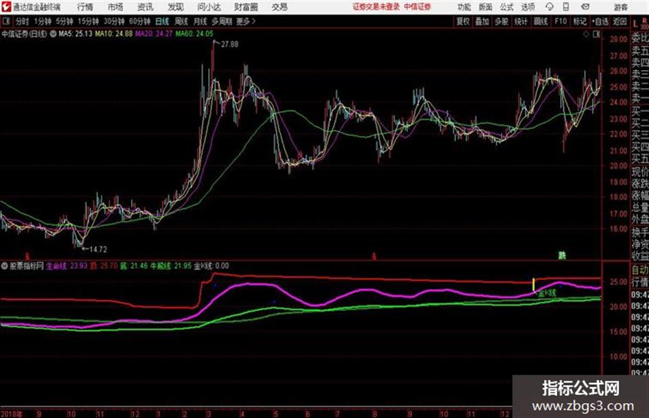Image resolution: width=649 pixels, height=418 pixels.
Task: Click the 中信证券(日线) chart title
Action: 25,34
